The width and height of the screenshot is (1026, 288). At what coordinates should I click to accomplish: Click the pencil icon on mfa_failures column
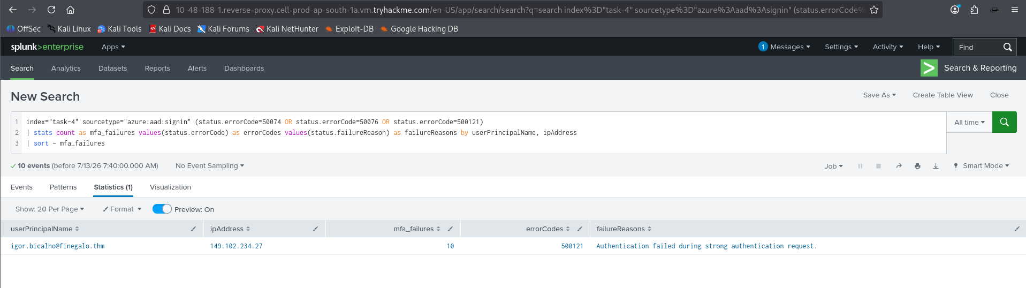(x=450, y=229)
